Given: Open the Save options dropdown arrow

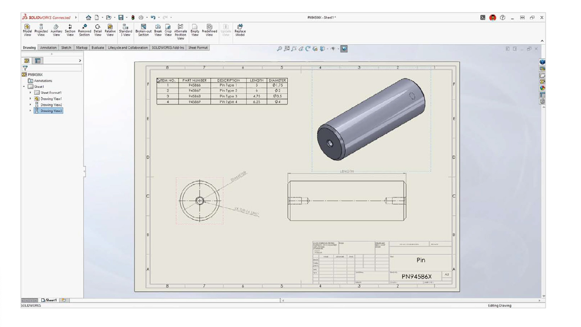Looking at the screenshot, I should coord(126,17).
